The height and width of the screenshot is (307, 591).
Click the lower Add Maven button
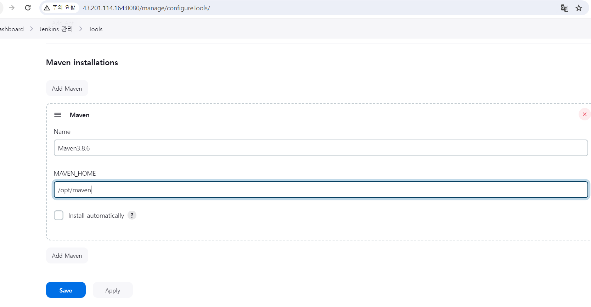tap(67, 255)
